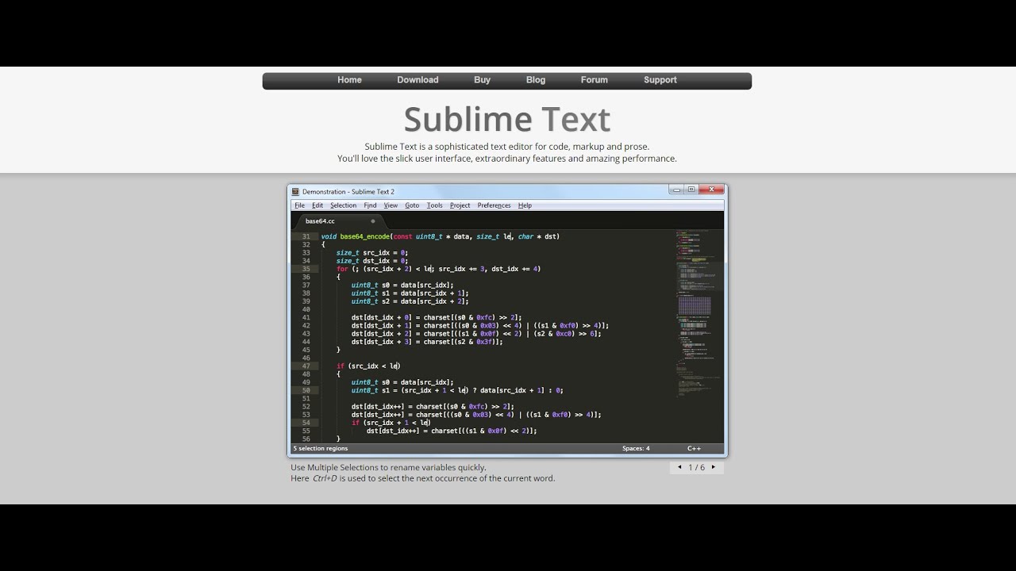Click '5 selection regions' status text
The width and height of the screenshot is (1016, 571).
click(321, 448)
